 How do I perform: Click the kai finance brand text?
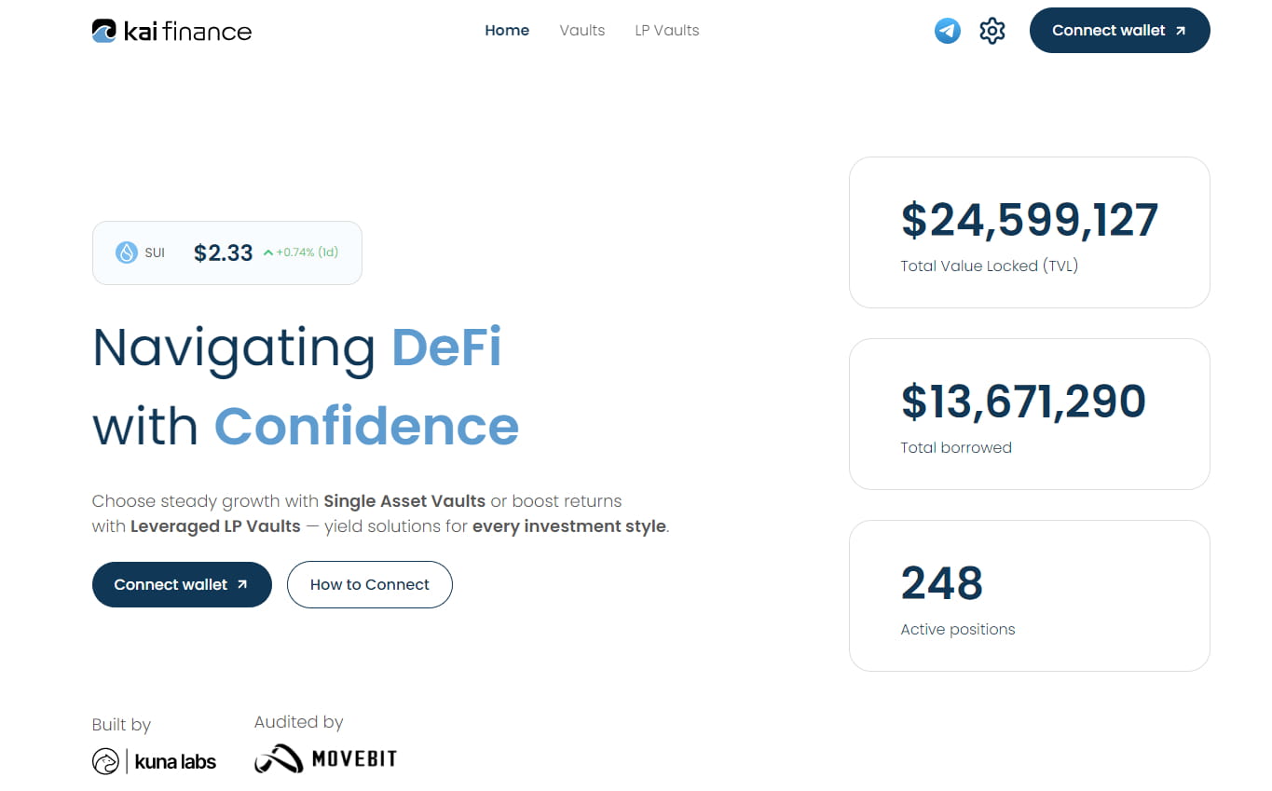(187, 32)
